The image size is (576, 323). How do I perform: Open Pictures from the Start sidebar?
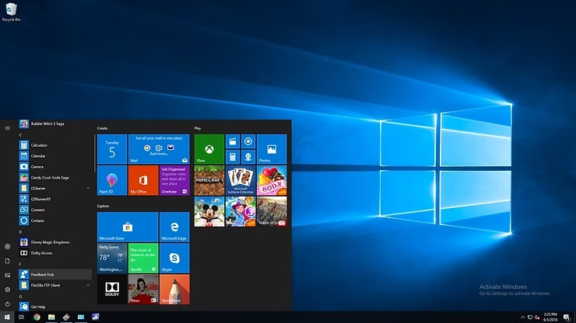pyautogui.click(x=7, y=275)
